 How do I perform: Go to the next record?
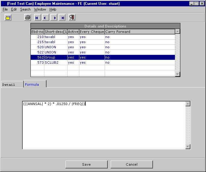[x=54, y=18]
